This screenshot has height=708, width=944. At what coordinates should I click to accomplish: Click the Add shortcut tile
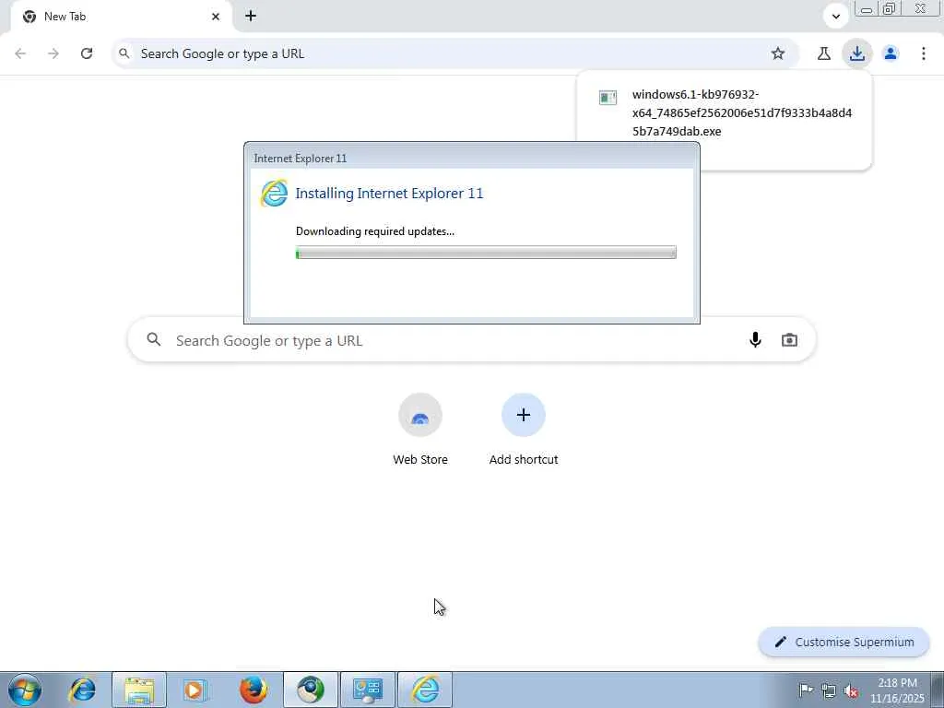click(x=524, y=430)
